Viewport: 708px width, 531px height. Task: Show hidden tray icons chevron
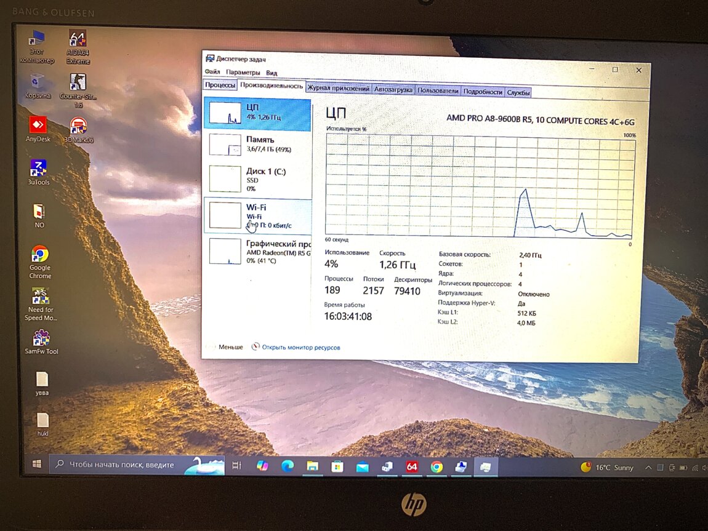click(648, 468)
